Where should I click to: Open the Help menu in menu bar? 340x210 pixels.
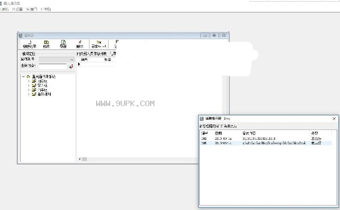click(x=46, y=9)
